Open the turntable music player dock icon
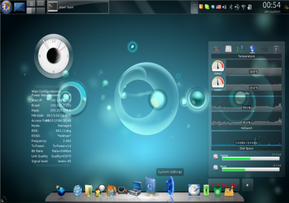 tap(122, 190)
